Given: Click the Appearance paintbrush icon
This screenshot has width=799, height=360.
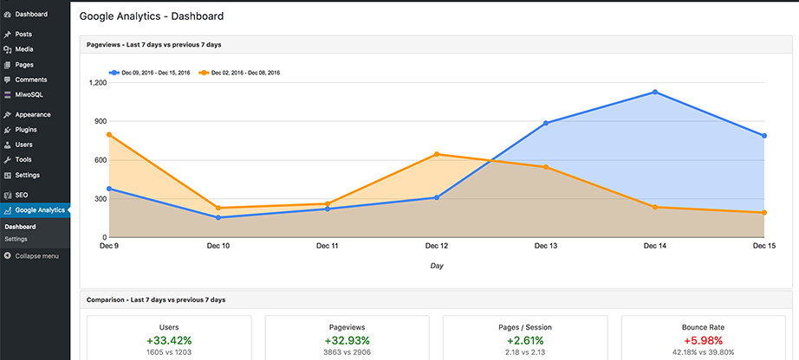Looking at the screenshot, I should [7, 114].
